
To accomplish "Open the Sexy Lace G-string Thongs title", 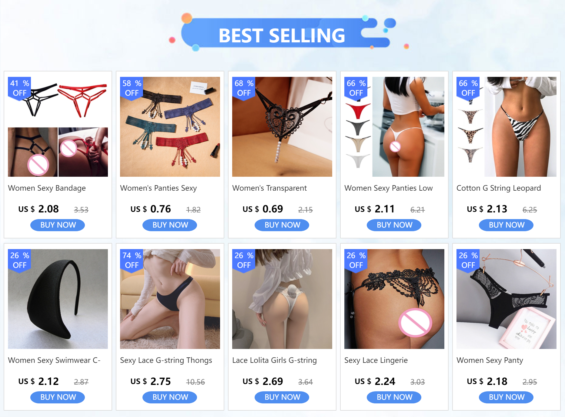I will pyautogui.click(x=166, y=360).
